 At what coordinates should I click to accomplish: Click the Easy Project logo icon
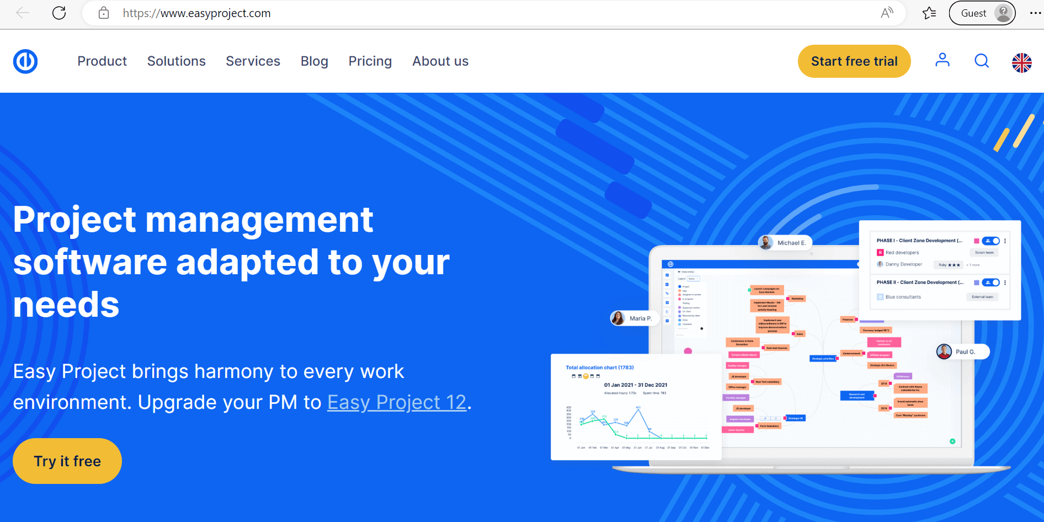tap(25, 61)
